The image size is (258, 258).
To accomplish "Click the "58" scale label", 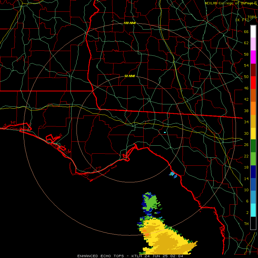I will tap(246, 54).
